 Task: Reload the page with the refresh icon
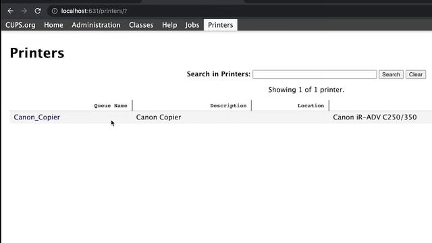(38, 11)
